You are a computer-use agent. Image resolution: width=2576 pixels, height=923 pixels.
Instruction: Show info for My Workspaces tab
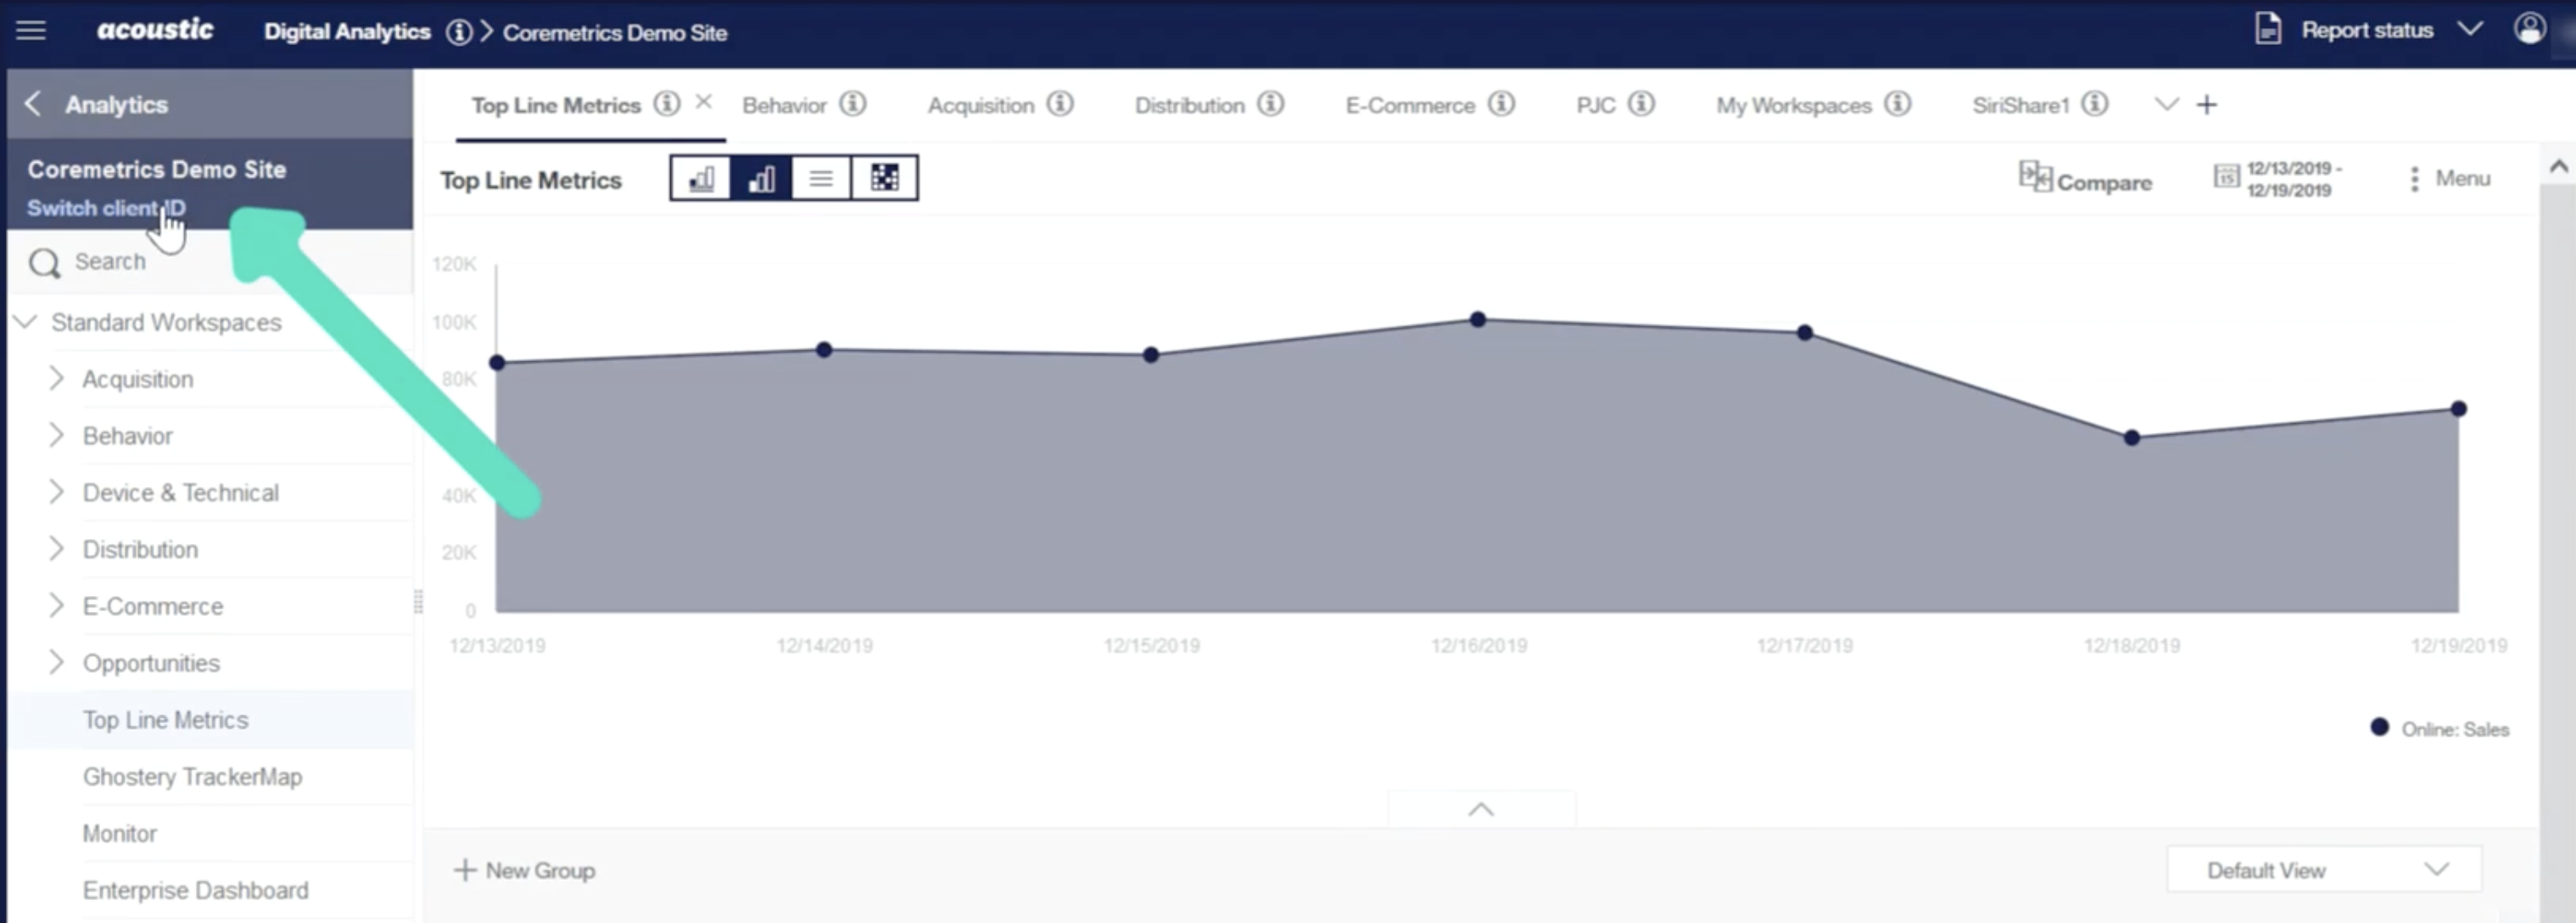[1898, 104]
